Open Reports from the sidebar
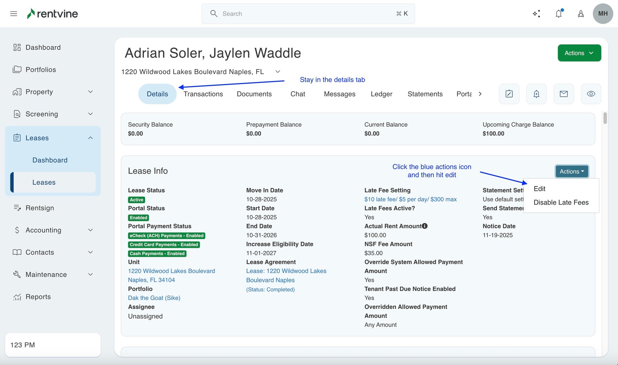The image size is (618, 365). coord(38,296)
